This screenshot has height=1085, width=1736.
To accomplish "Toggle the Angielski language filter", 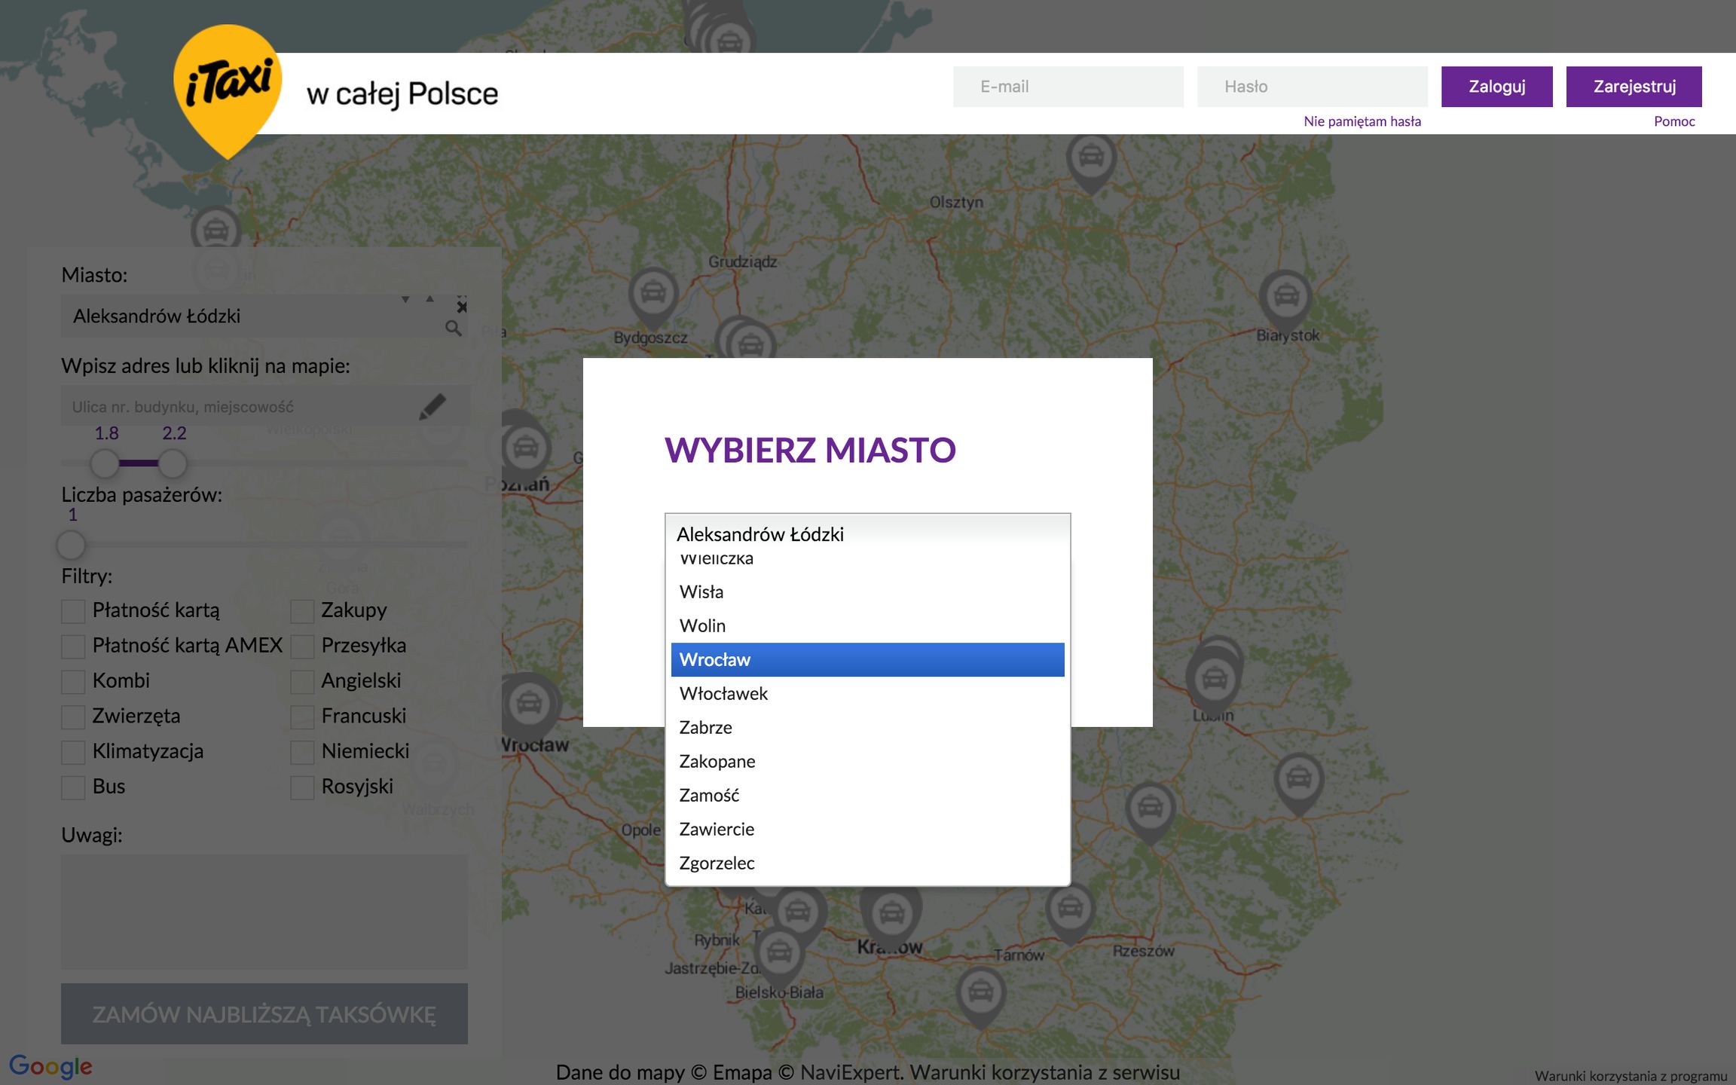I will pyautogui.click(x=302, y=681).
